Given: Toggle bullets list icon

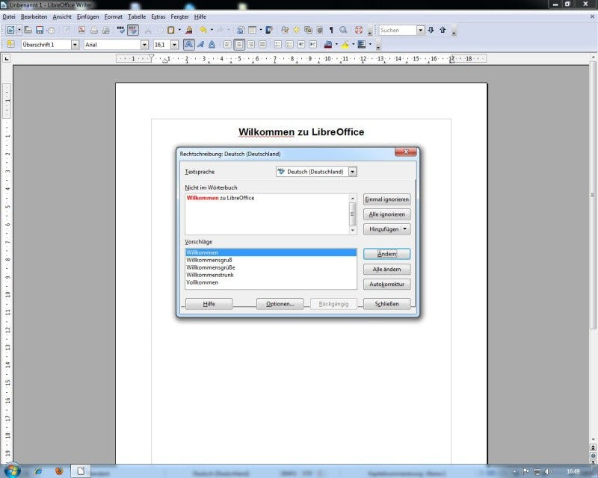Looking at the screenshot, I should coord(289,45).
